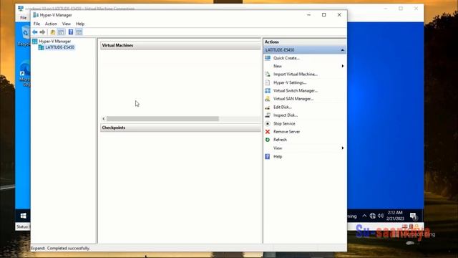
Task: Click the Edit Disk icon
Action: click(268, 107)
